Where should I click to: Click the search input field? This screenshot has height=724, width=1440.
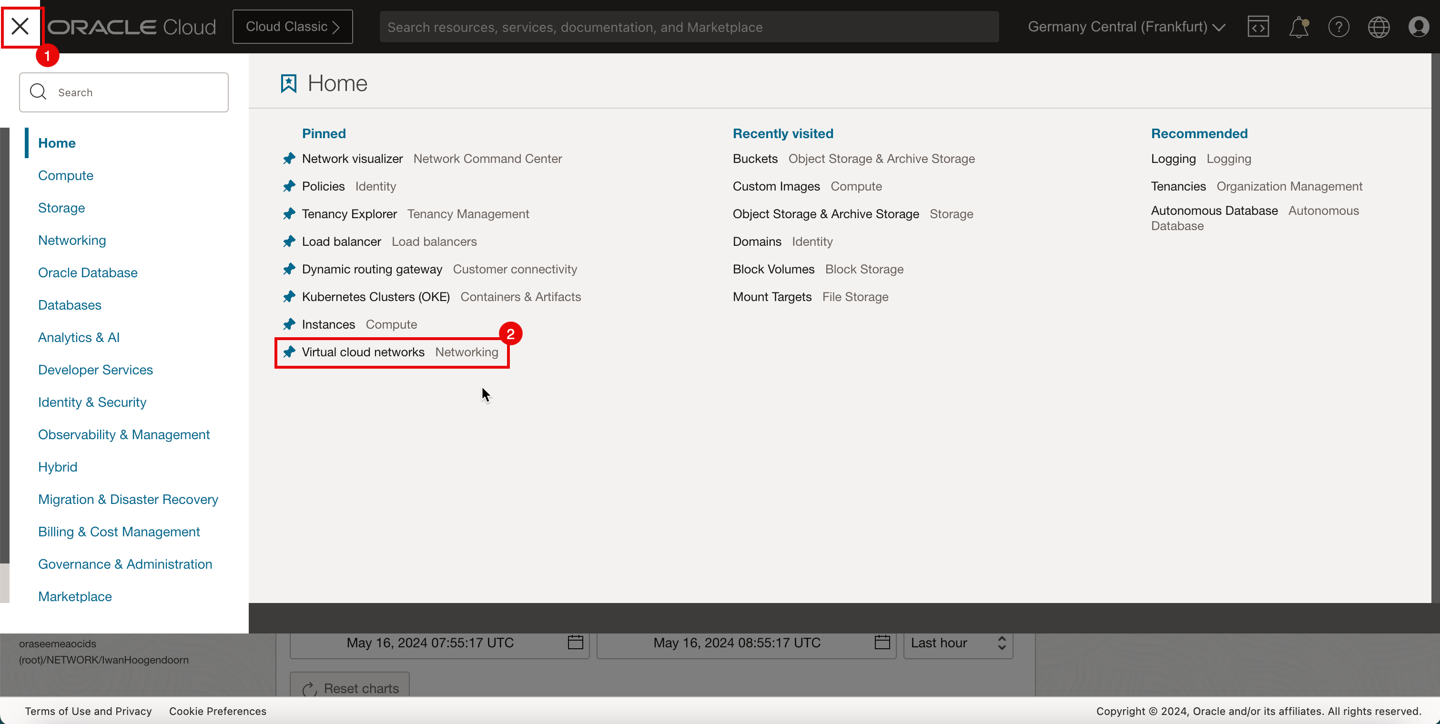(124, 92)
